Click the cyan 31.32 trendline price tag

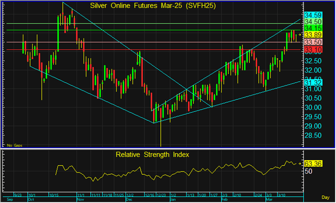click(x=313, y=83)
